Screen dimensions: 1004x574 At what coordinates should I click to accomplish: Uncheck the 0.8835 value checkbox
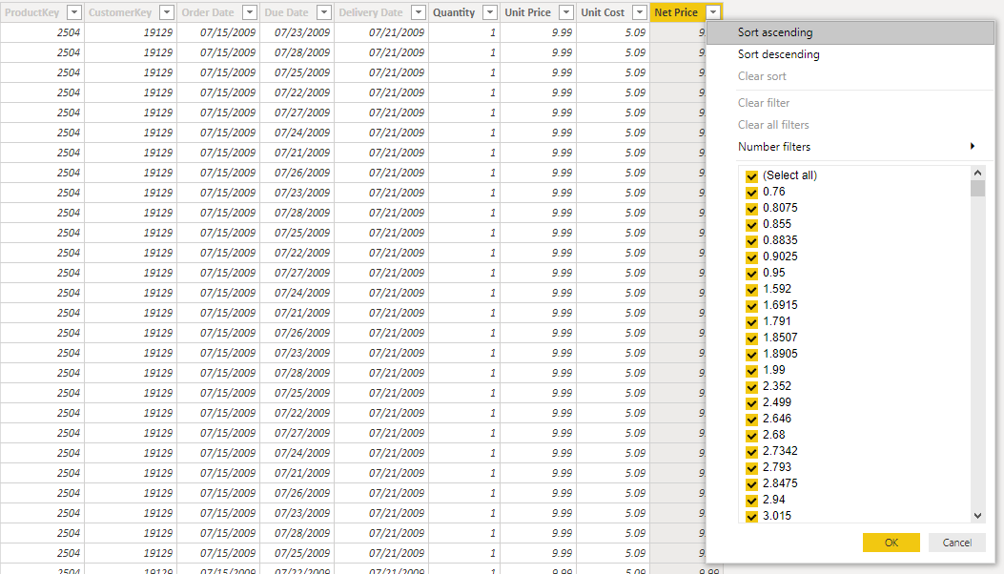point(751,241)
